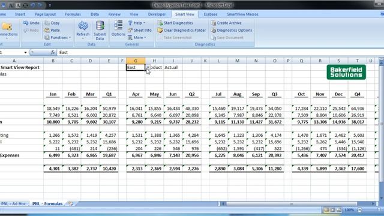The height and width of the screenshot is (216, 384).
Task: Click Start Diagnostics
Action: tap(175, 23)
